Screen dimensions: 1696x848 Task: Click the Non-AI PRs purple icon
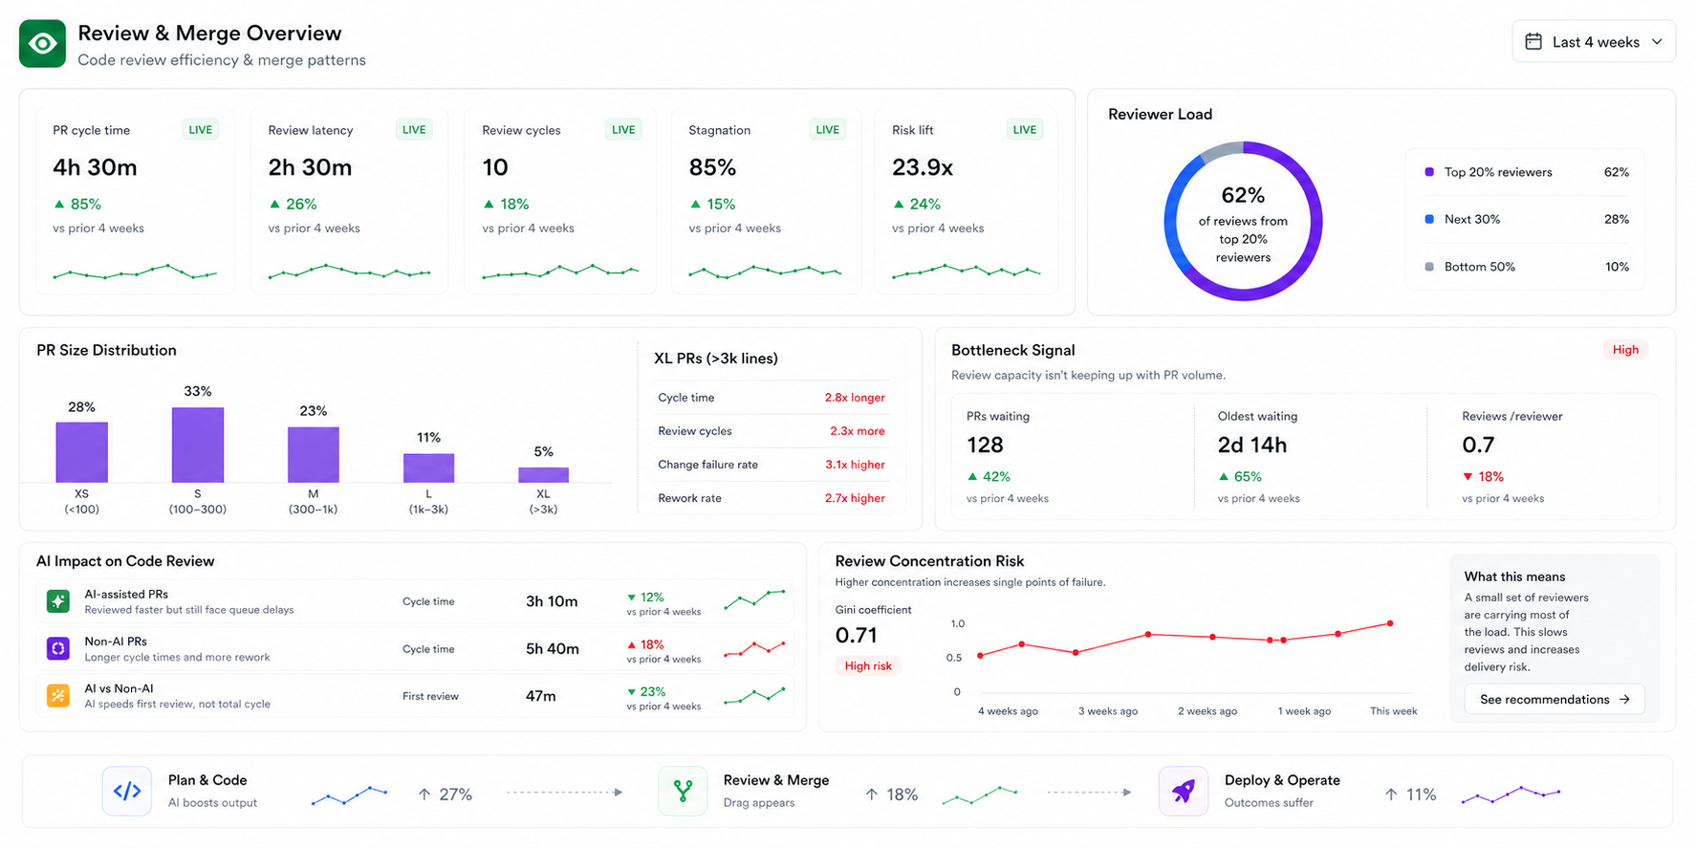(58, 648)
